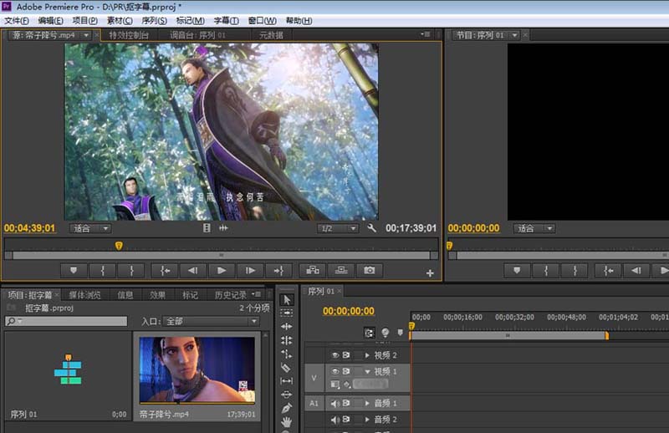Select the Track Select tool
669x433 pixels.
(x=287, y=313)
